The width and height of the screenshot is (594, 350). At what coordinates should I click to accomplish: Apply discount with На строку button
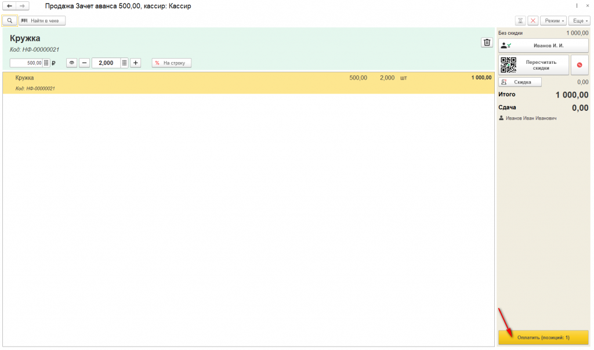click(172, 63)
